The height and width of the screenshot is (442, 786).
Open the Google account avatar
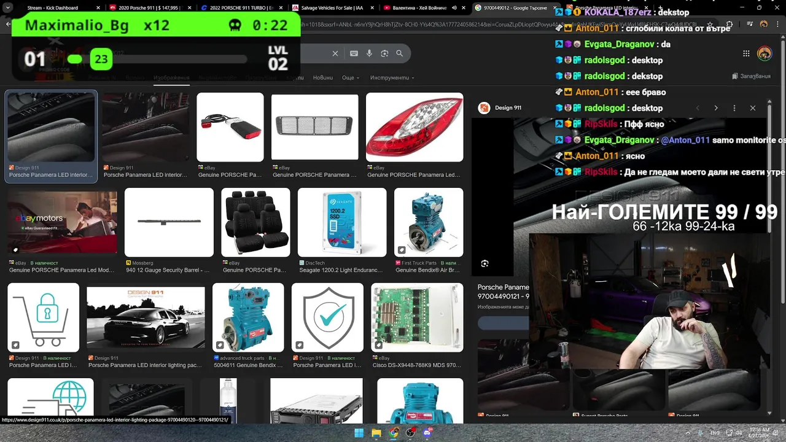pos(765,53)
